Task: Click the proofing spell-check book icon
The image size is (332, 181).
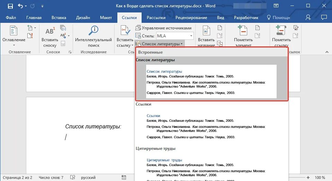Action: click(x=73, y=178)
